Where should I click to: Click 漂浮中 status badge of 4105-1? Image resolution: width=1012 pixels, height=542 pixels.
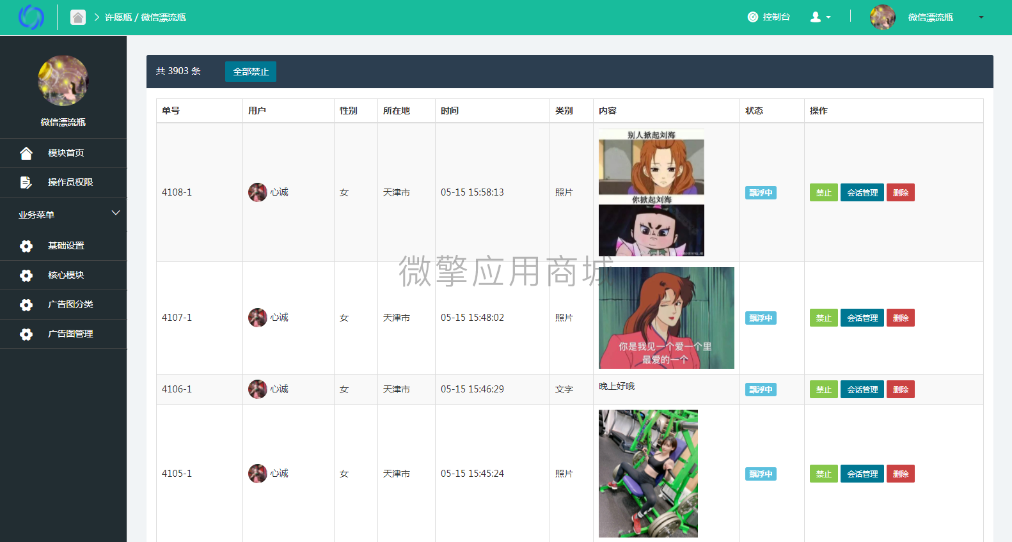[x=761, y=474]
